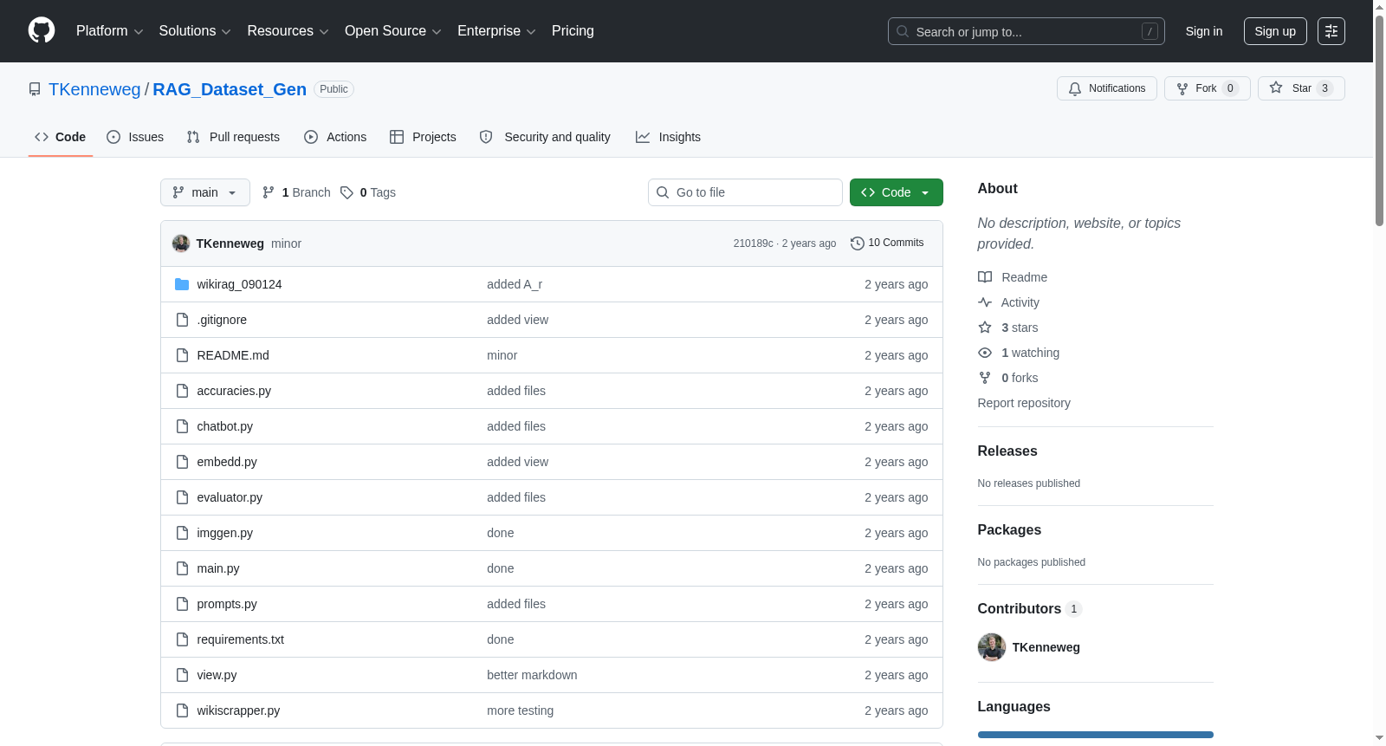The width and height of the screenshot is (1386, 746).
Task: Click the Report repository link
Action: coord(1024,403)
